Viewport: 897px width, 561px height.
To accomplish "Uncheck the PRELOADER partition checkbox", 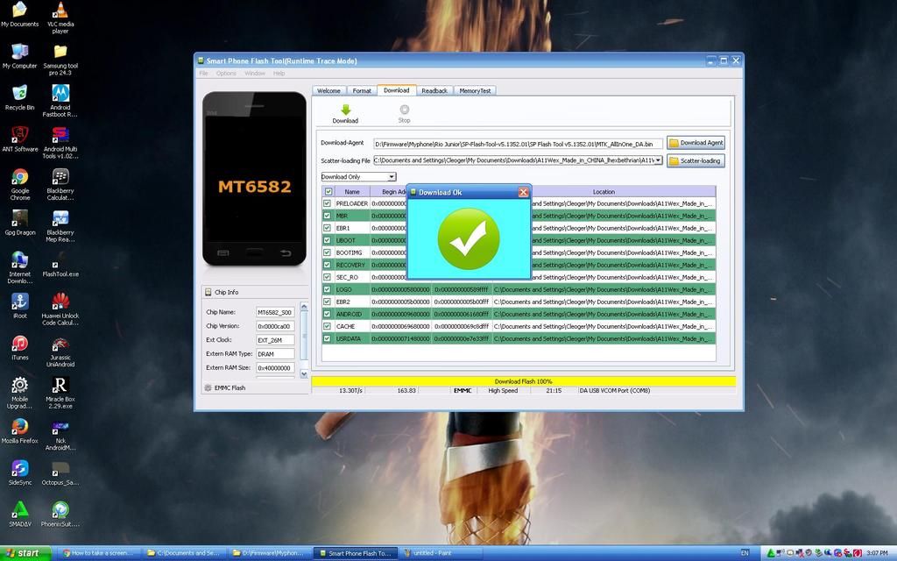I will [x=328, y=203].
